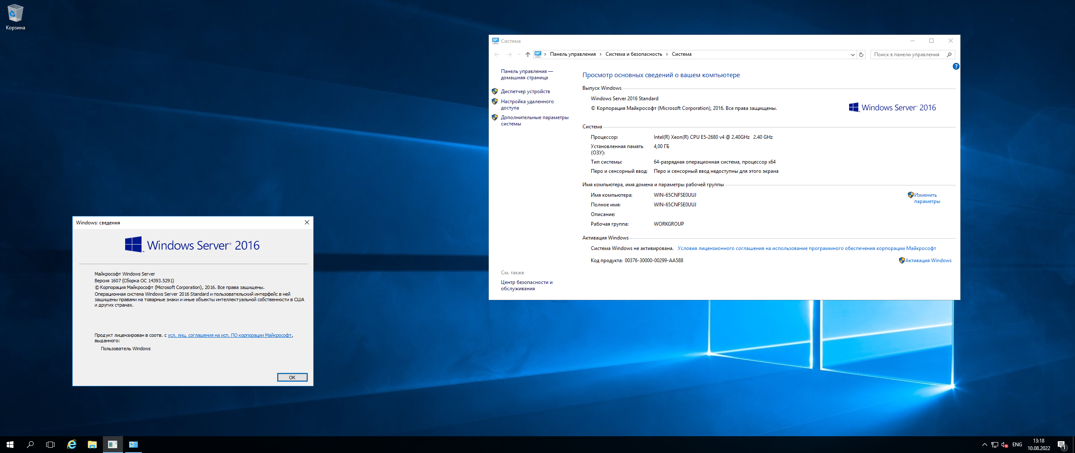The height and width of the screenshot is (453, 1075).
Task: Click Активация Windows link
Action: 928,260
